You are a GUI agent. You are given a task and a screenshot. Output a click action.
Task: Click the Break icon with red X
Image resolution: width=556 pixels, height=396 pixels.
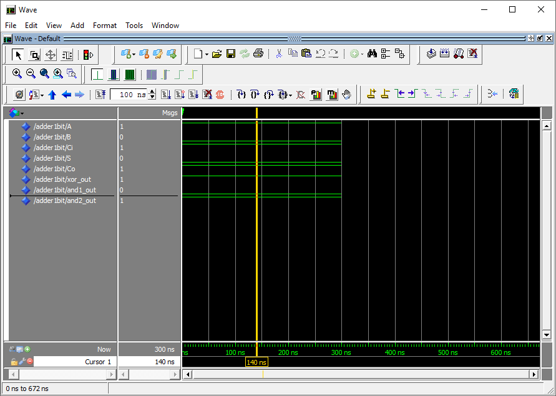[x=207, y=95]
